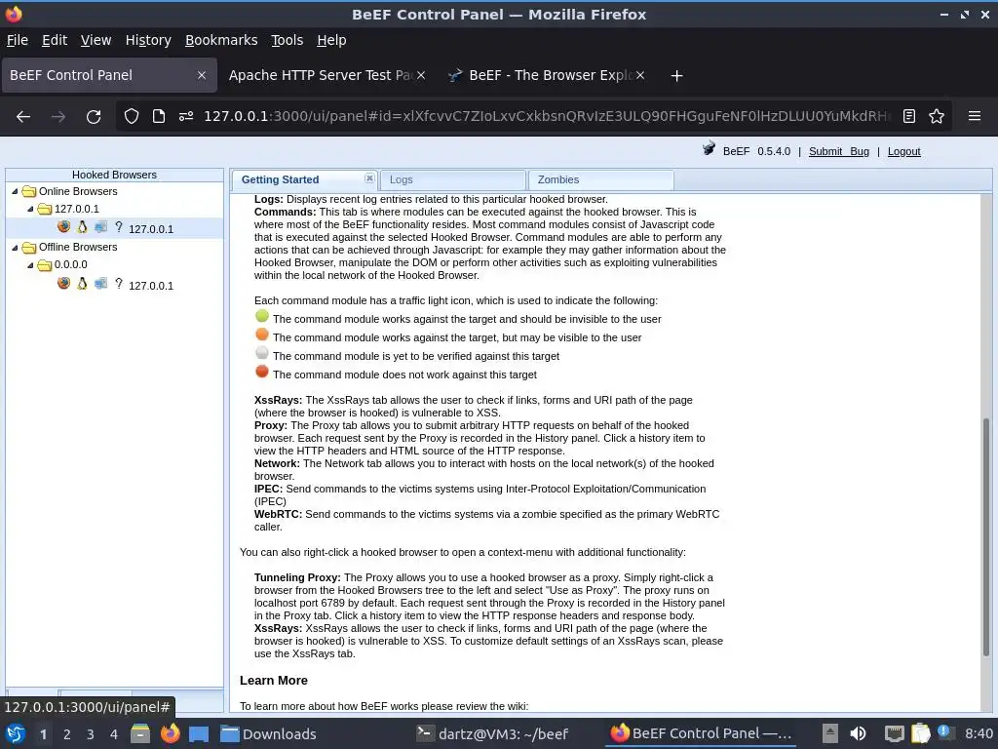Switch to the Zombies tab
Image resolution: width=998 pixels, height=749 pixels.
(x=600, y=180)
